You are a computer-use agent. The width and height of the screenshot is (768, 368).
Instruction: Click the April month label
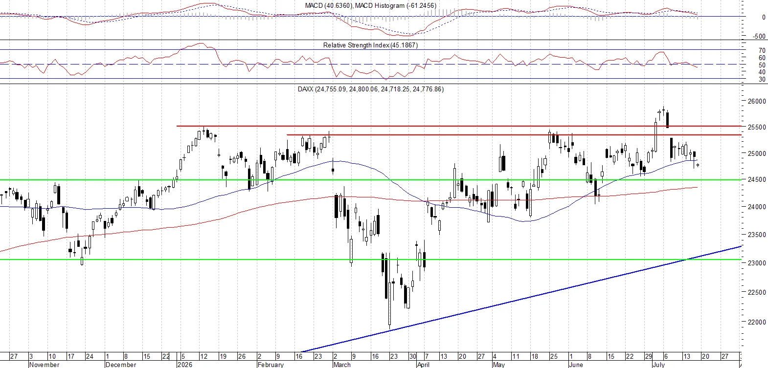[x=424, y=365]
